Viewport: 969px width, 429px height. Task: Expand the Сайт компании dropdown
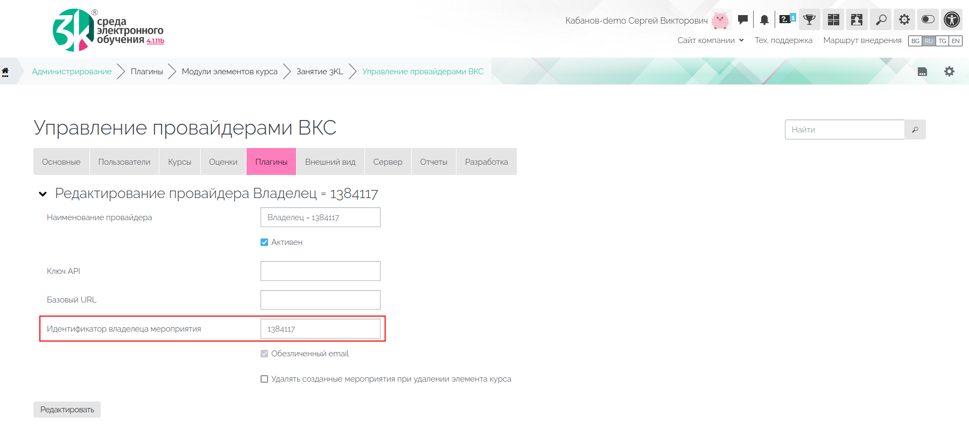click(710, 40)
